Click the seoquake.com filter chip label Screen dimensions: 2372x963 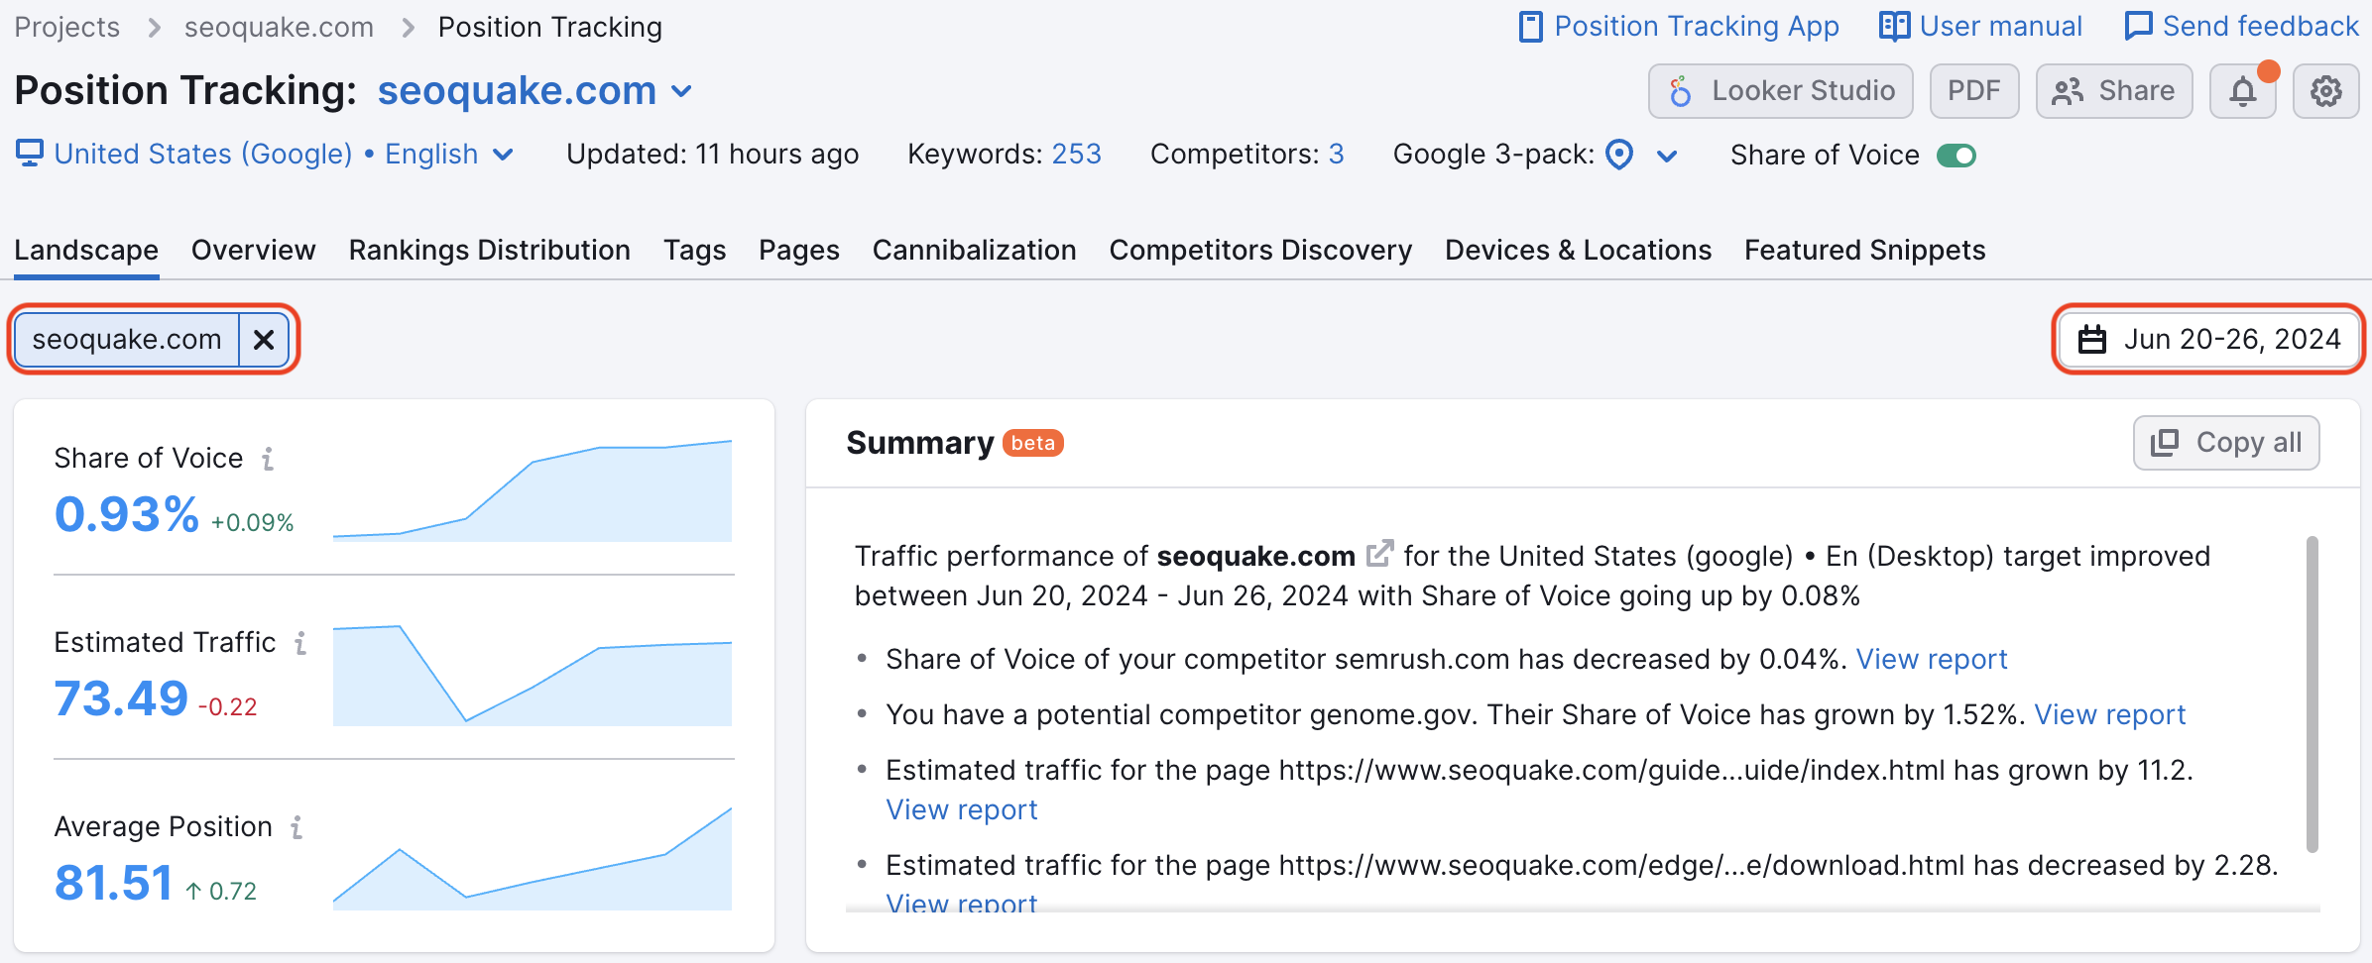(x=127, y=340)
